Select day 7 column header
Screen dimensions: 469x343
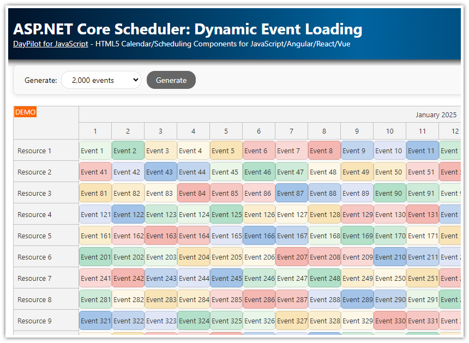291,131
